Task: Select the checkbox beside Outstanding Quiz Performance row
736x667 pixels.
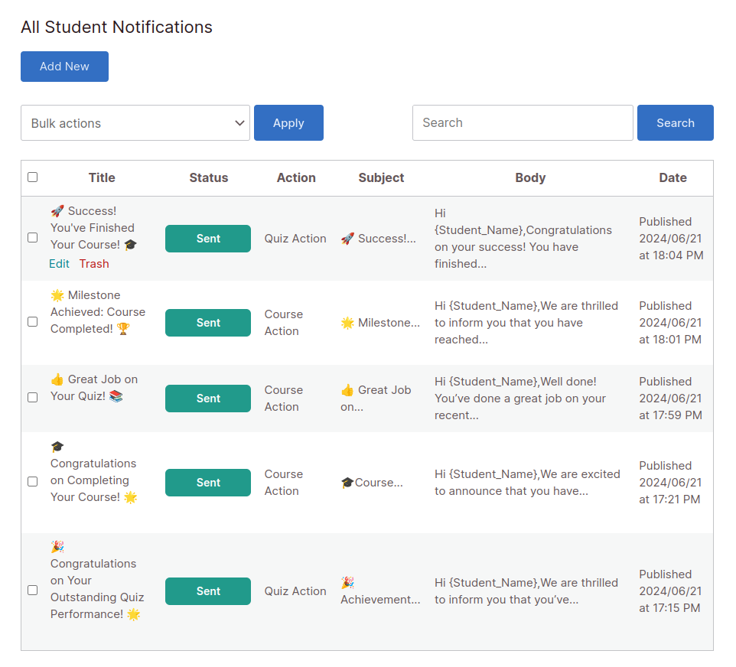Action: coord(32,590)
